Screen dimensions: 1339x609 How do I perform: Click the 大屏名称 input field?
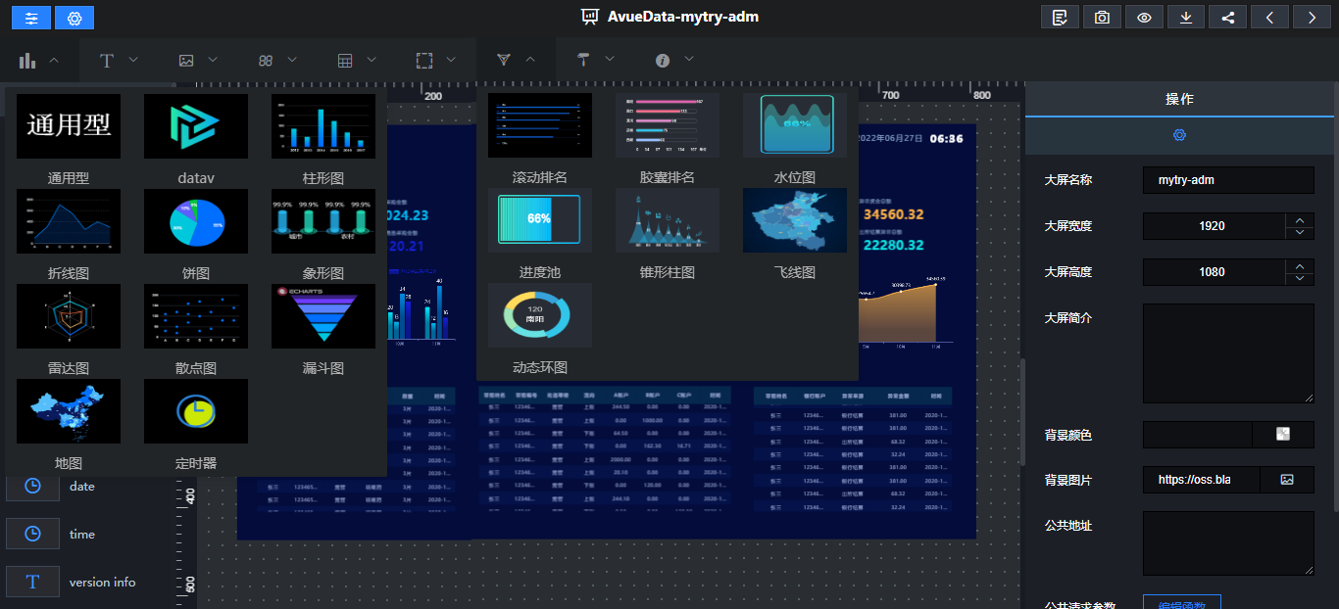(x=1228, y=180)
